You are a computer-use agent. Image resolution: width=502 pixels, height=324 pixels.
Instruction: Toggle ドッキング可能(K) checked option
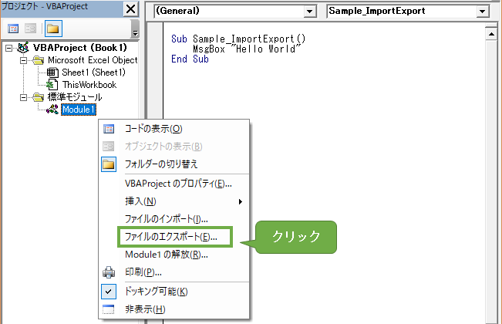174,292
